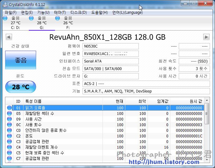Open the 디스크(D) menu
Viewport: 215px width, 168px height.
78,12
